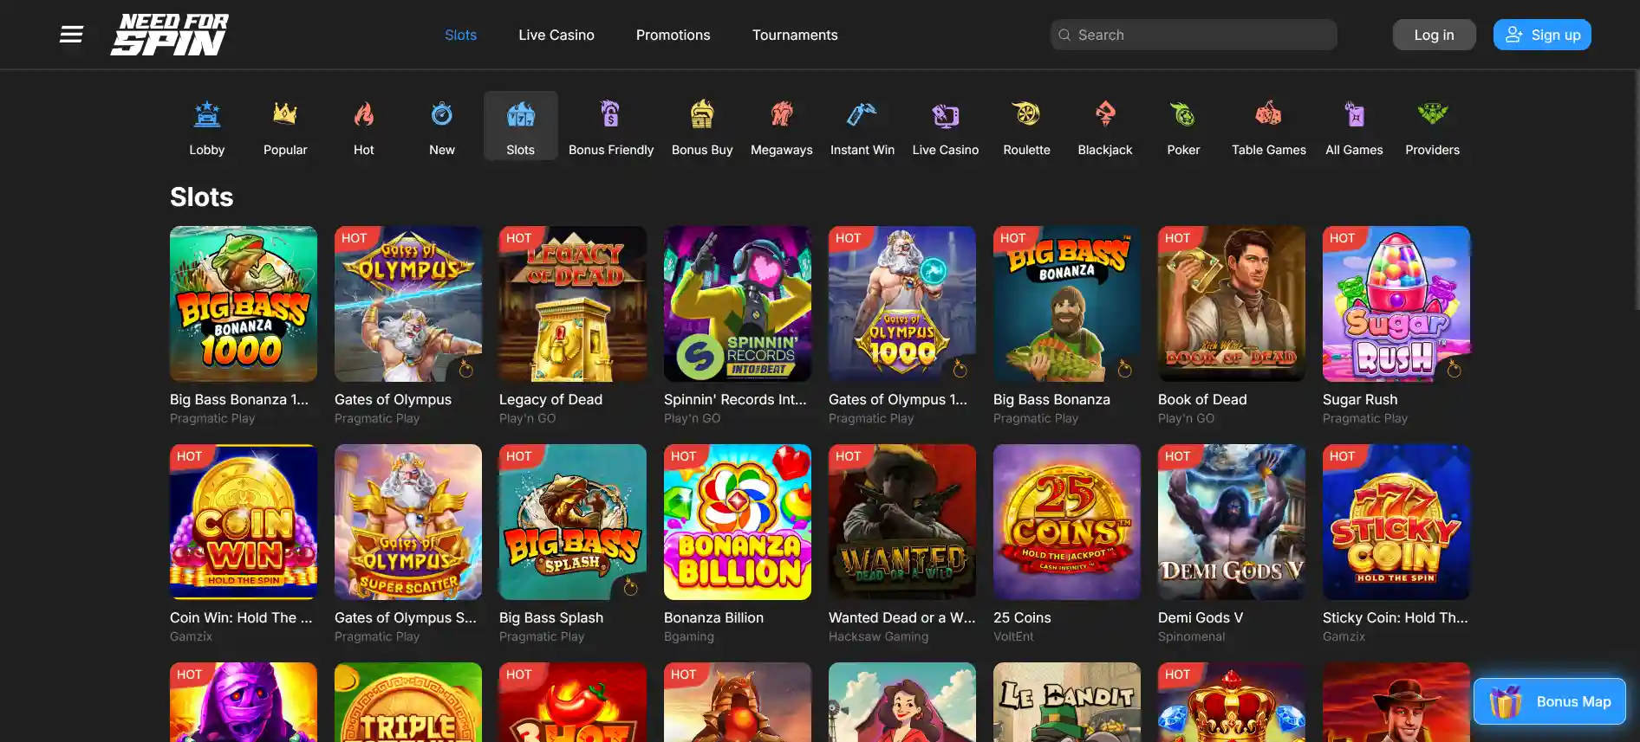Open the Promotions menu item
The width and height of the screenshot is (1640, 742).
point(673,35)
